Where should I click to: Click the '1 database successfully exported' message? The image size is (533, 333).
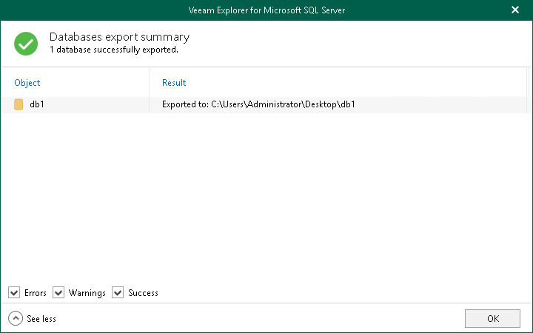click(113, 50)
